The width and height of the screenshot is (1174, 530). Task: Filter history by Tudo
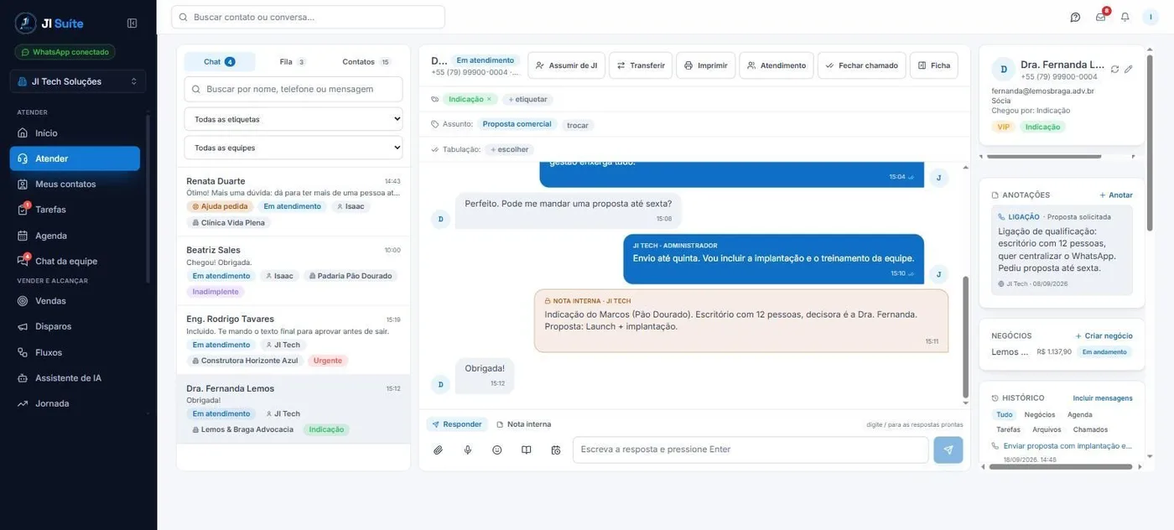point(1004,414)
